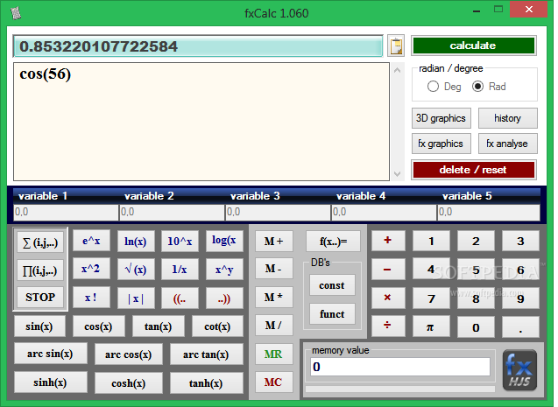
Task: Click the red multiply operator key
Action: coord(388,298)
